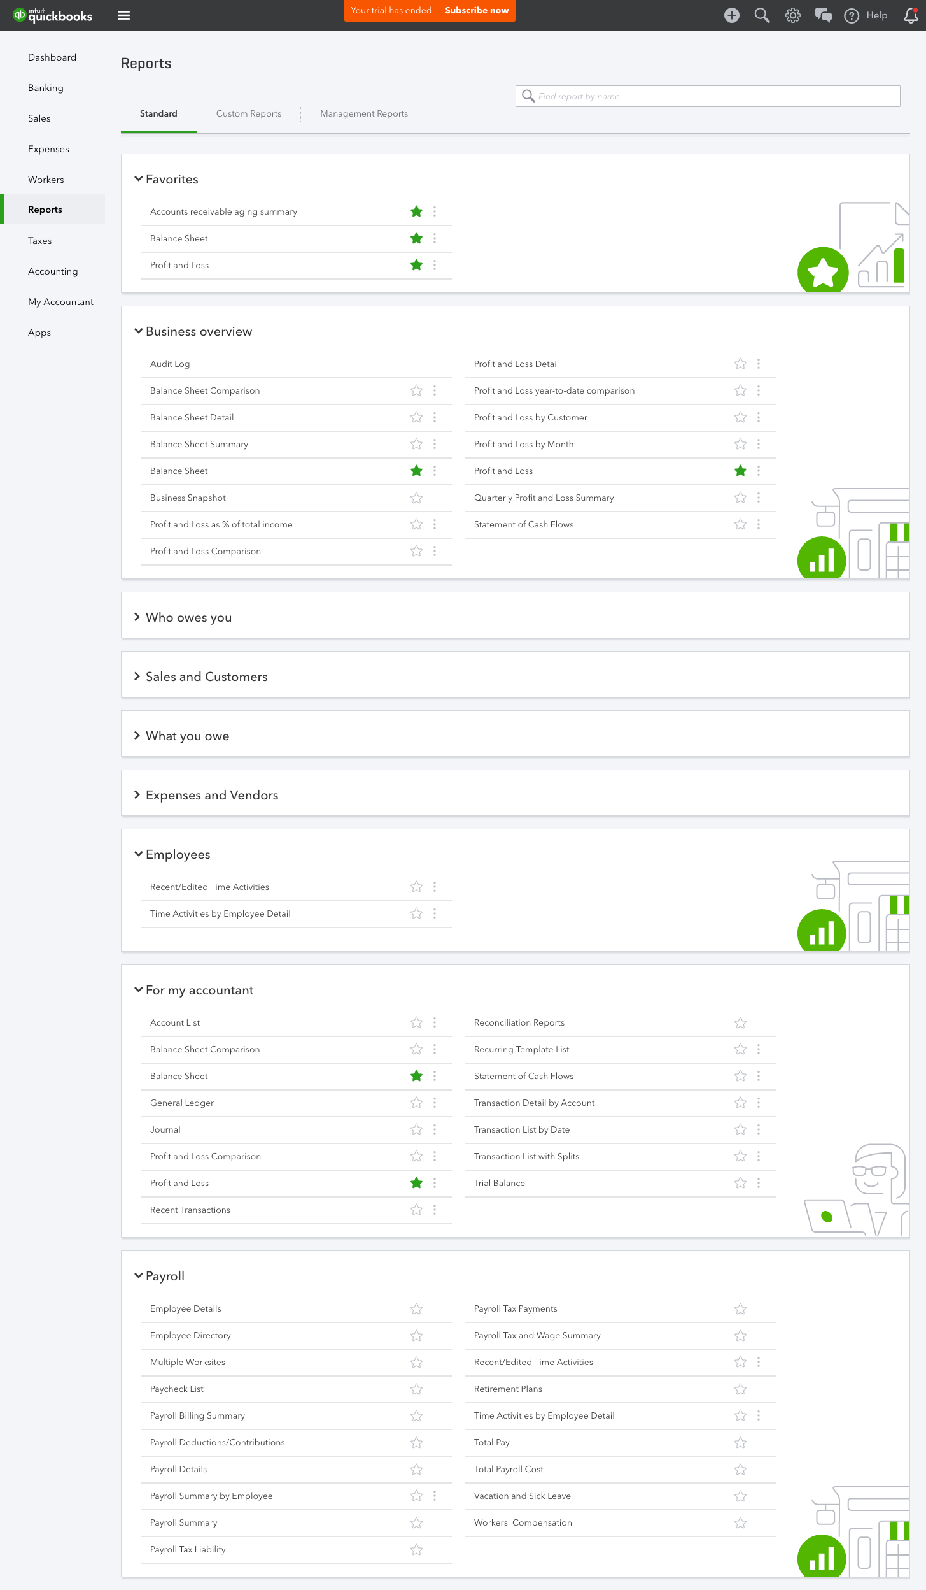
Task: Open more options for Recent/Edited Time Activities in Employees
Action: point(435,887)
